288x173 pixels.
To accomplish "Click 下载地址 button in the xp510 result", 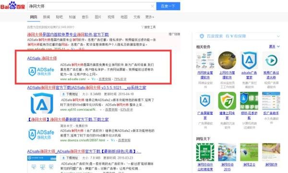I will click(70, 94).
